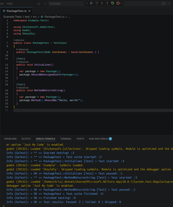Image resolution: width=173 pixels, height=207 pixels.
Task: Click the C# file icon on the PackageTest.cs tab
Action: point(4,11)
